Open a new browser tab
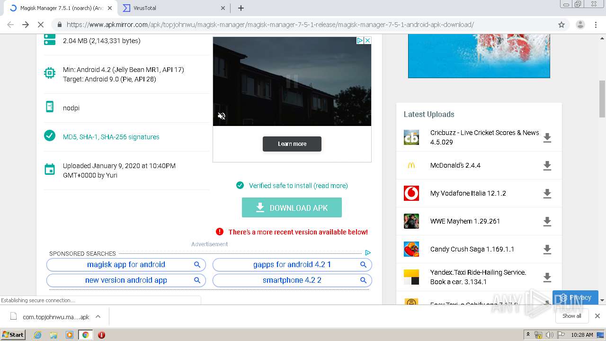 pyautogui.click(x=241, y=8)
